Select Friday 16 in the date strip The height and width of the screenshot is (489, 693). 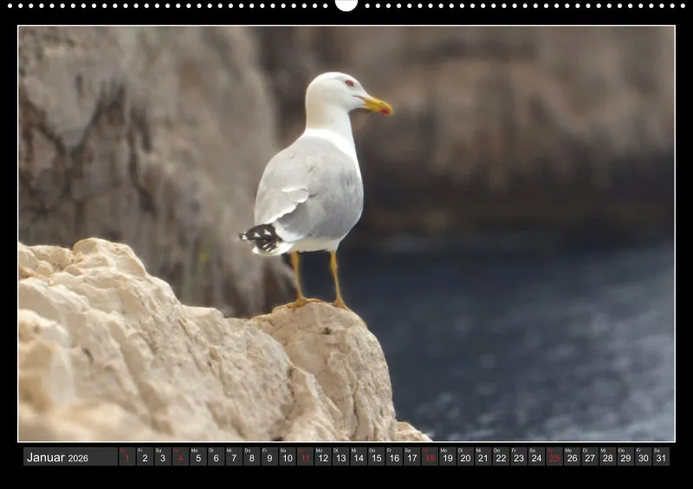(x=394, y=457)
